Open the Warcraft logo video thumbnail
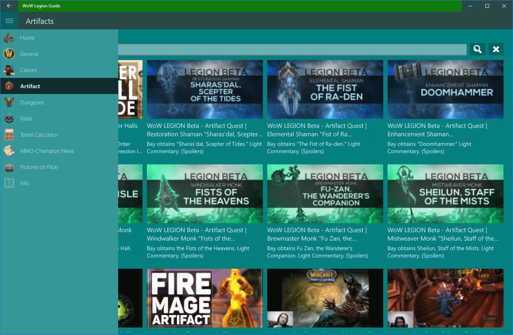The height and width of the screenshot is (335, 513). [325, 298]
